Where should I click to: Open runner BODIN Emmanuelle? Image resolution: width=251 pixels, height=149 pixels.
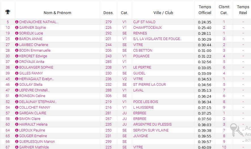click(35, 51)
